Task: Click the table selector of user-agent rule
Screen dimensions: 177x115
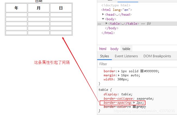Action: [103, 90]
